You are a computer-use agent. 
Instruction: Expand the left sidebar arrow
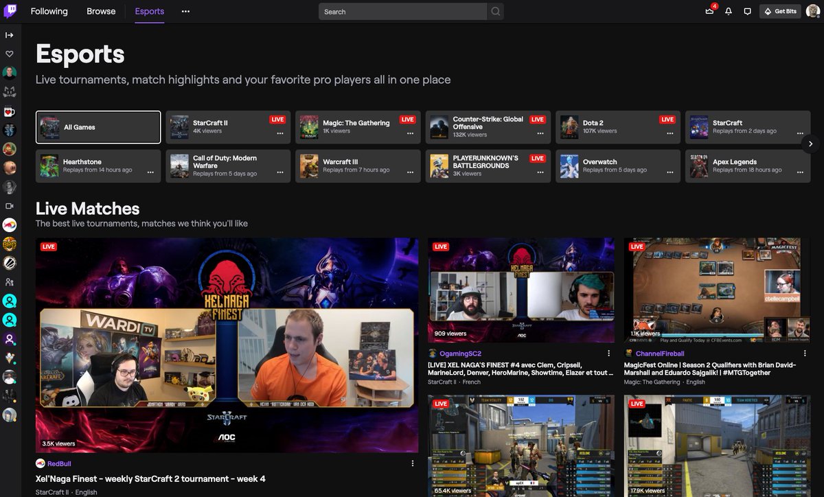click(10, 35)
